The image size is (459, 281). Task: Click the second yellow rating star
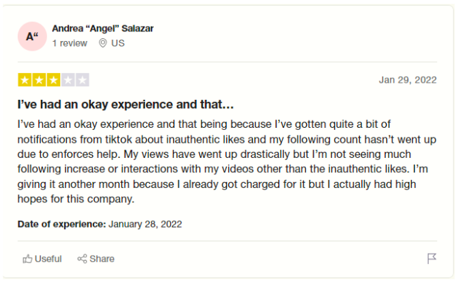[39, 80]
